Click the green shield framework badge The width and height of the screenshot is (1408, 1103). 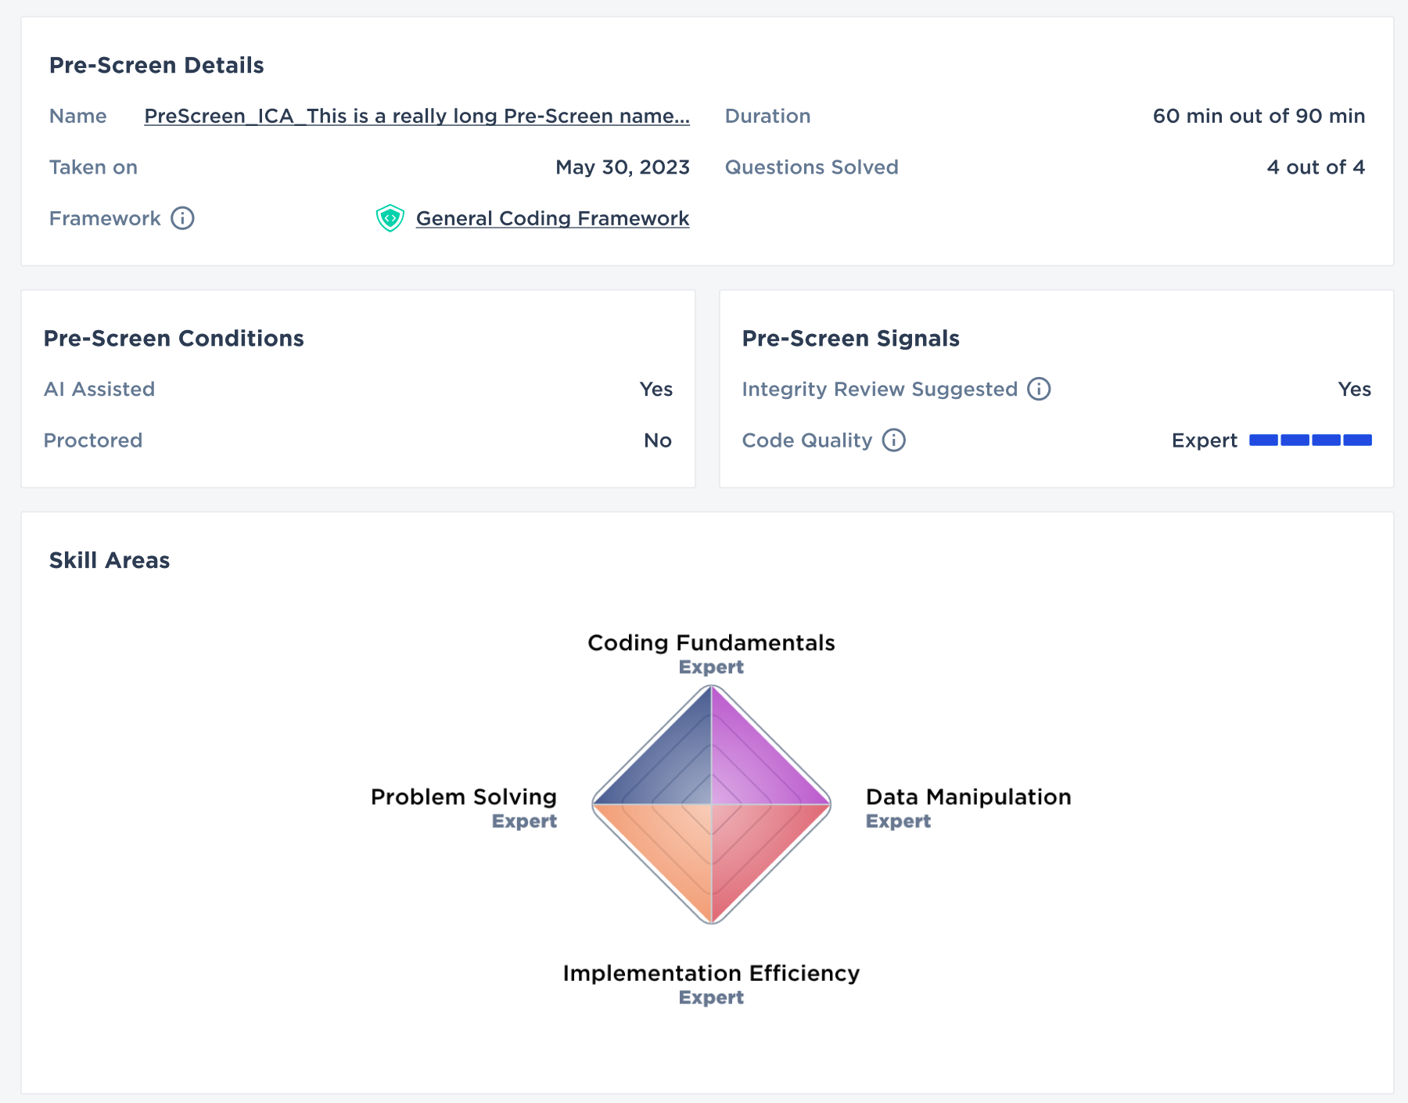coord(390,218)
